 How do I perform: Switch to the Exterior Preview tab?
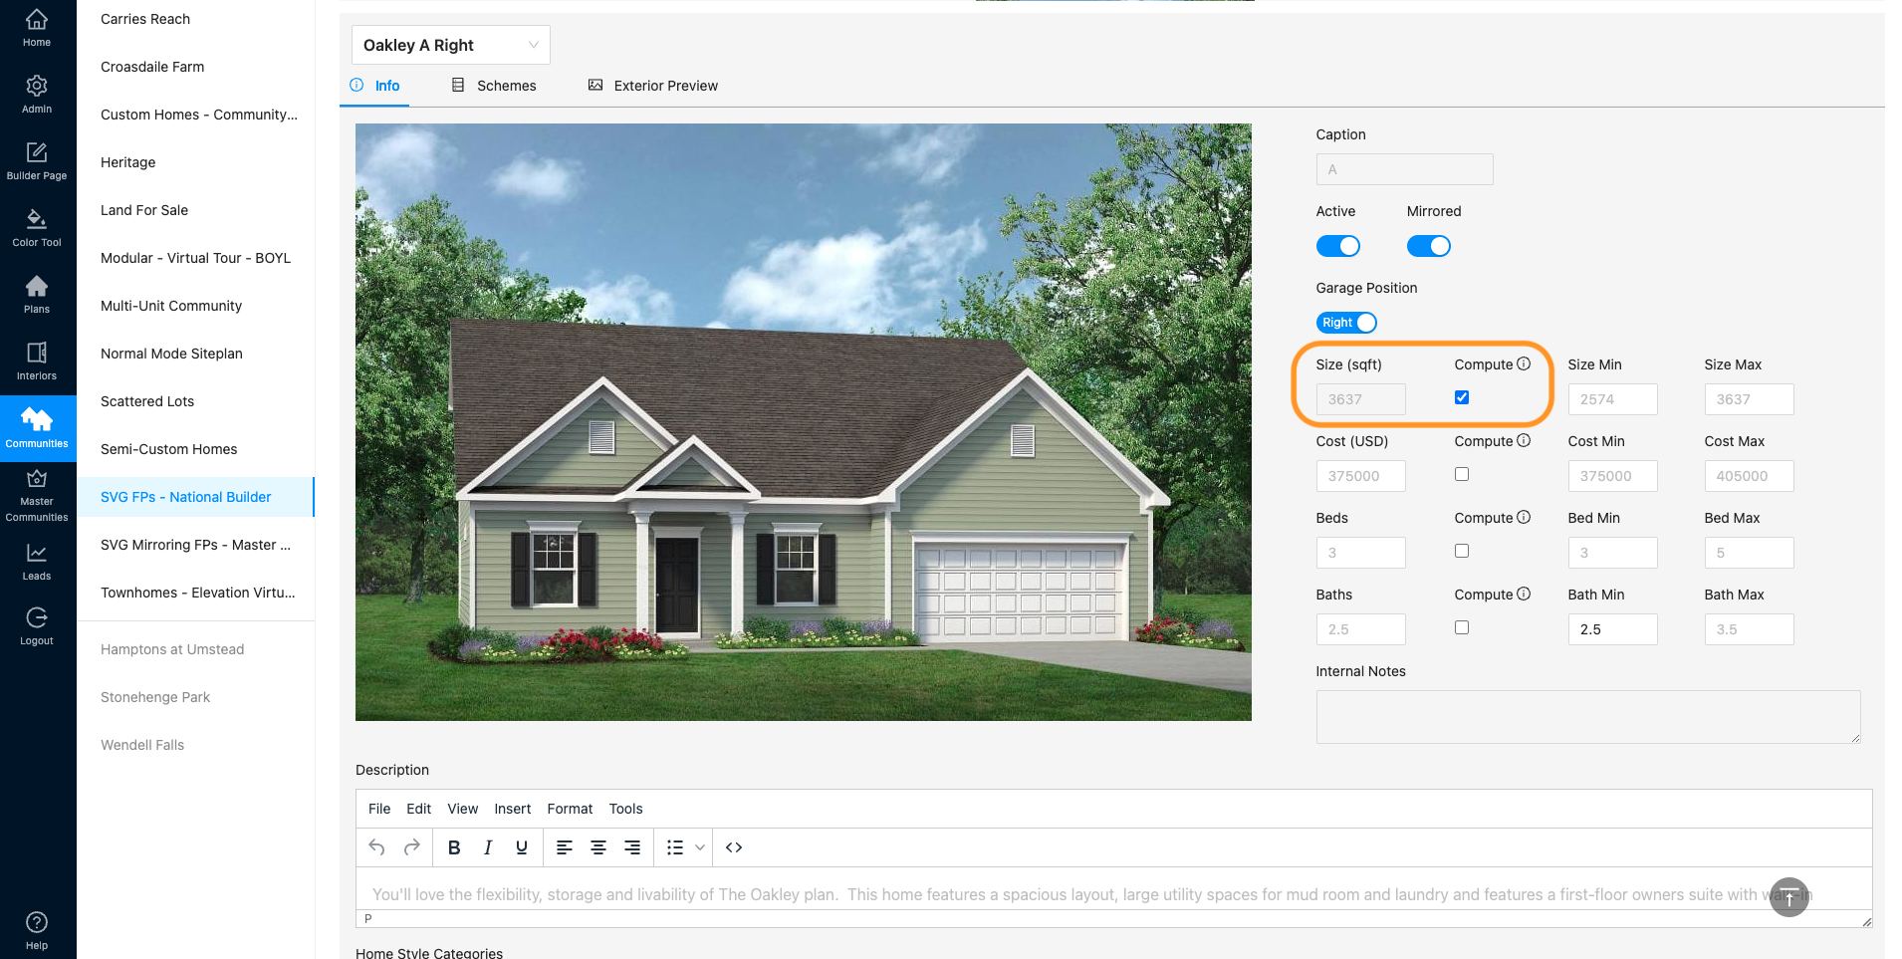click(x=653, y=86)
